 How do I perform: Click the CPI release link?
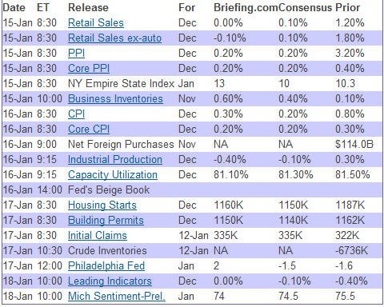(x=76, y=114)
